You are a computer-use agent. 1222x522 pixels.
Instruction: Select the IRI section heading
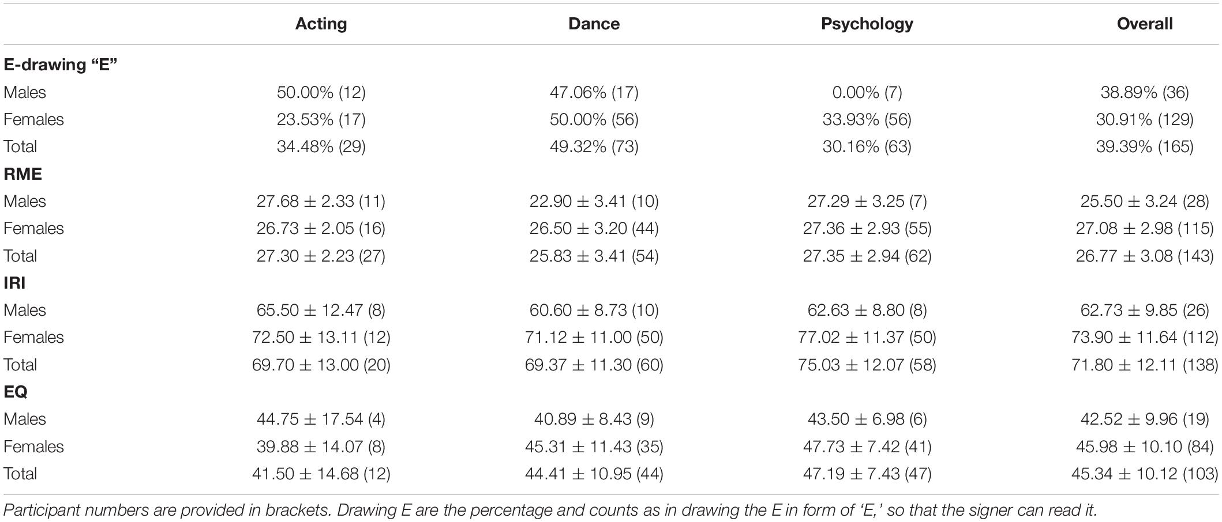click(14, 282)
